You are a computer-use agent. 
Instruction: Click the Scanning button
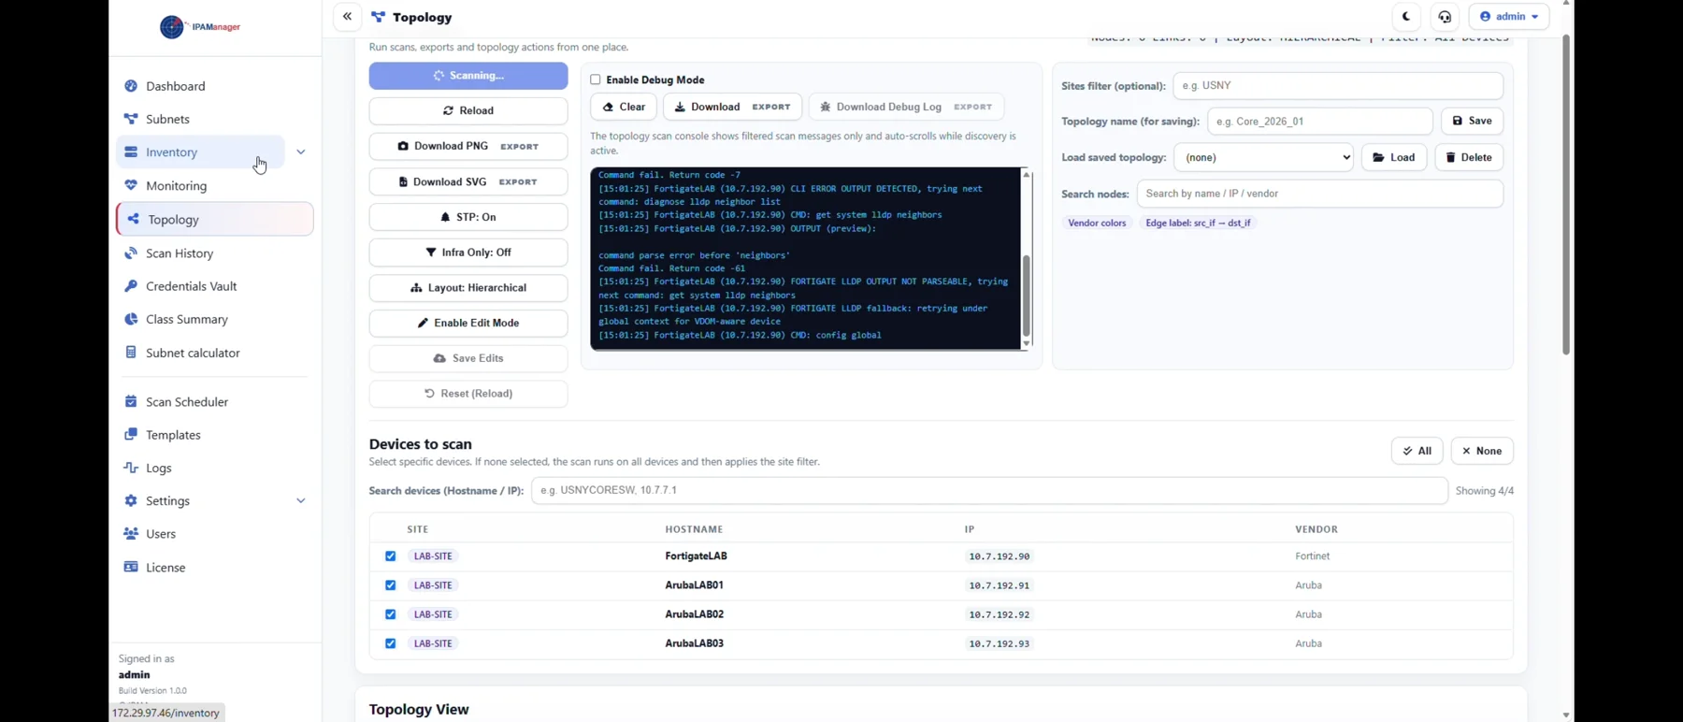(468, 76)
